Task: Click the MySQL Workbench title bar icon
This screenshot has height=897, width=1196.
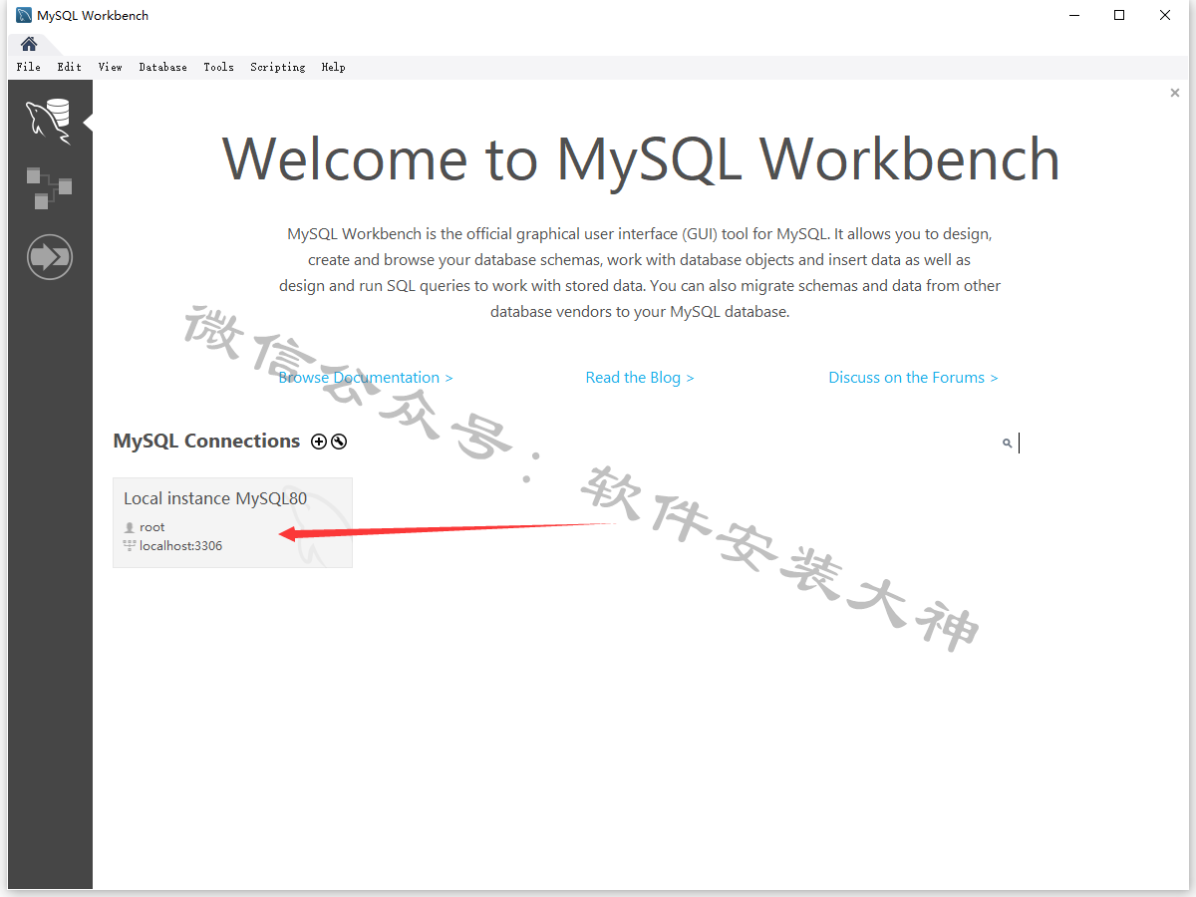Action: coord(24,16)
